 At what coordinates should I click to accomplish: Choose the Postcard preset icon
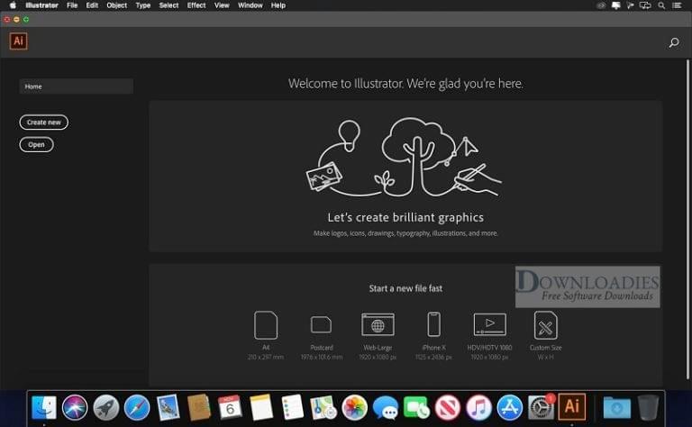tap(322, 324)
